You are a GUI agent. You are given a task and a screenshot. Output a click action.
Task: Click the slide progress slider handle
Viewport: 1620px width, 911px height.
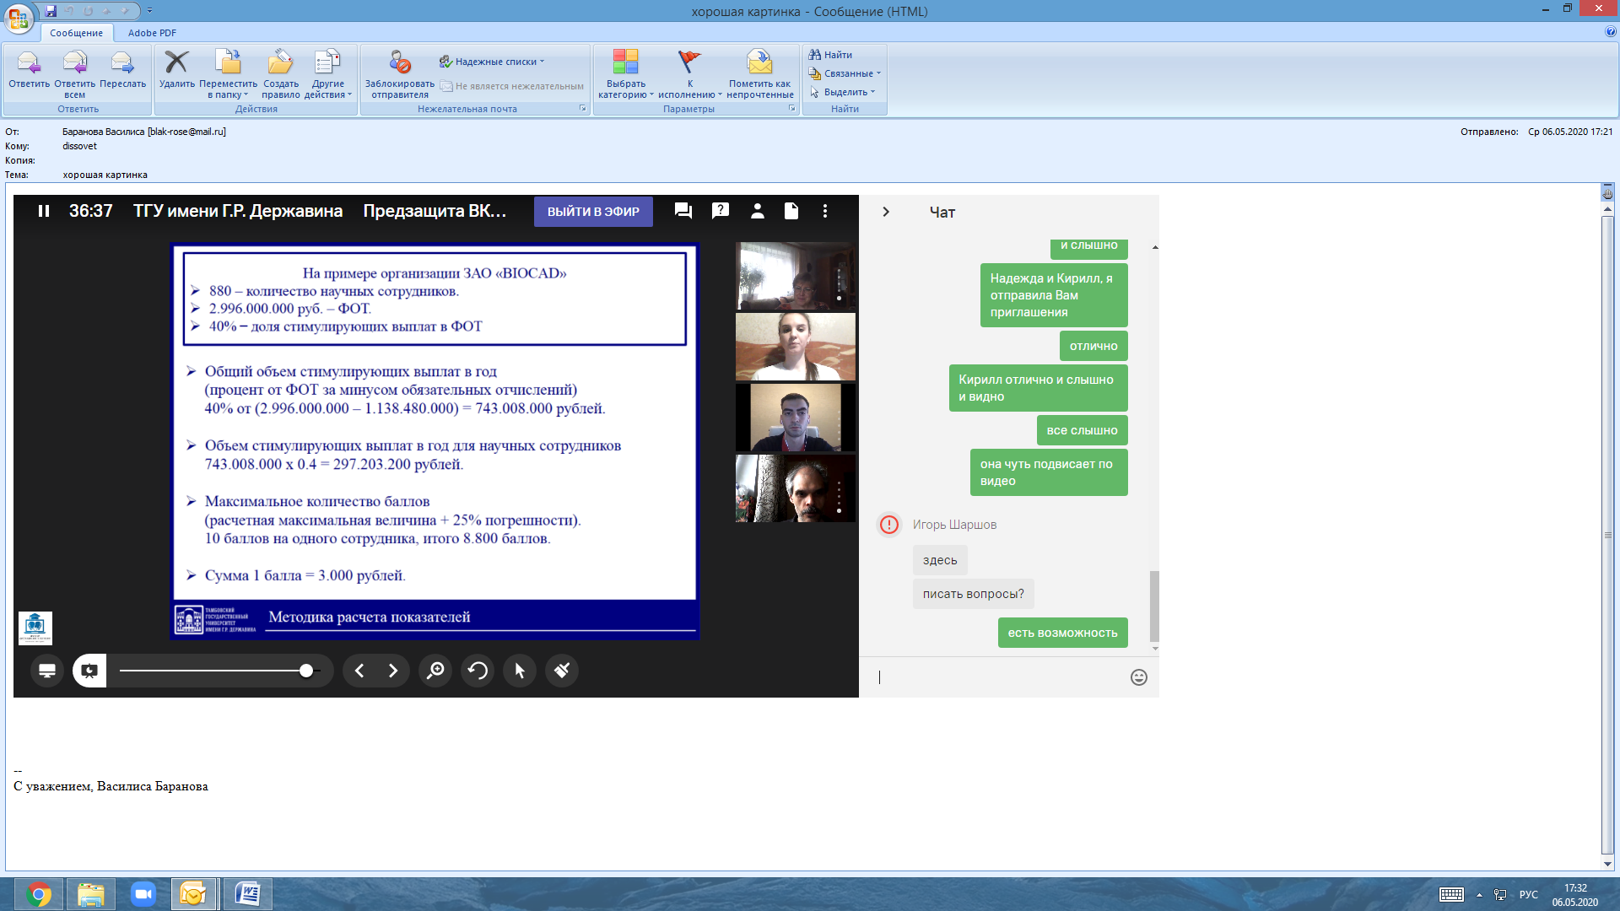pyautogui.click(x=306, y=671)
